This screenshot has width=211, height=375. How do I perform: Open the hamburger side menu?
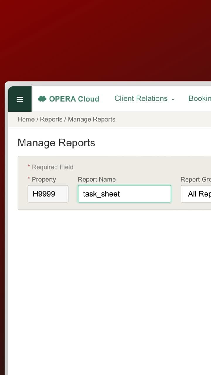pyautogui.click(x=20, y=99)
